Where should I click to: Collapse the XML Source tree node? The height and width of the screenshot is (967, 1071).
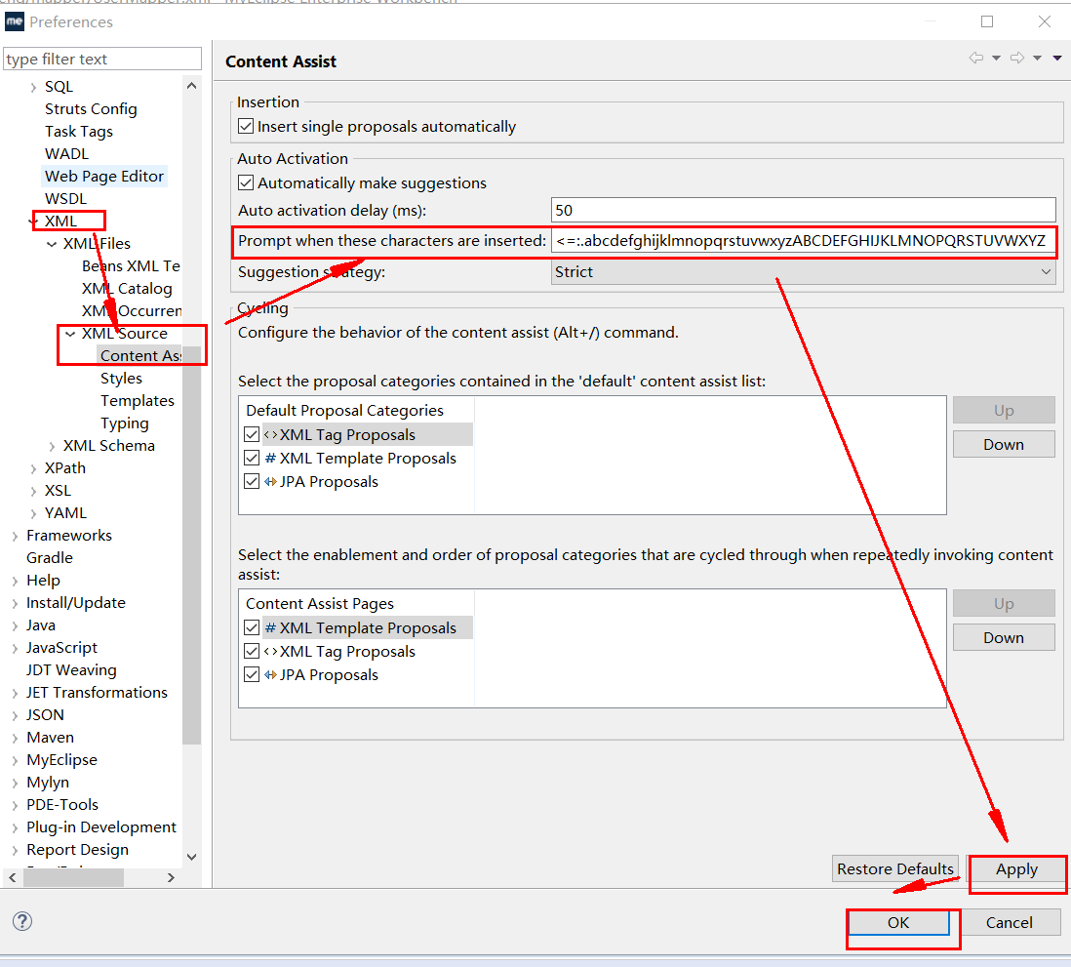(70, 334)
